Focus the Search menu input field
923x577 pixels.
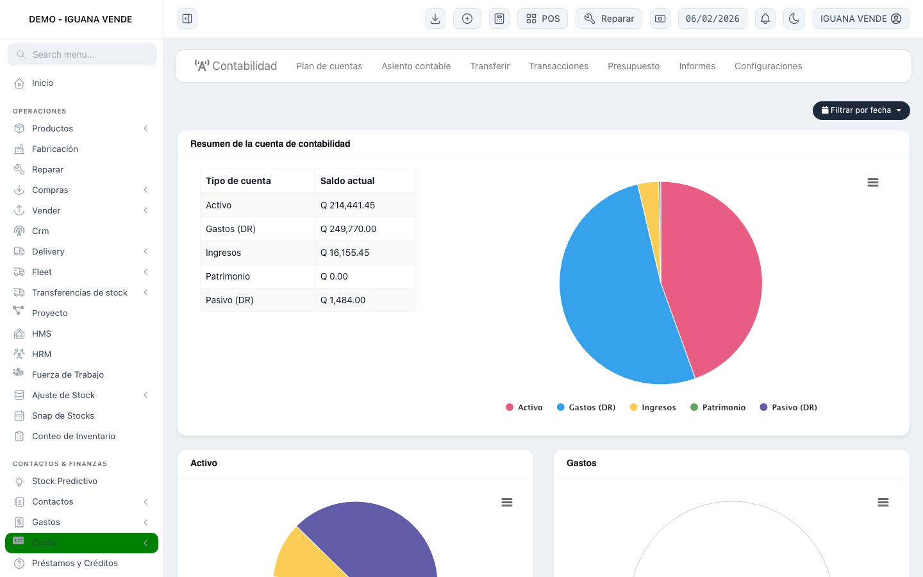(x=81, y=54)
